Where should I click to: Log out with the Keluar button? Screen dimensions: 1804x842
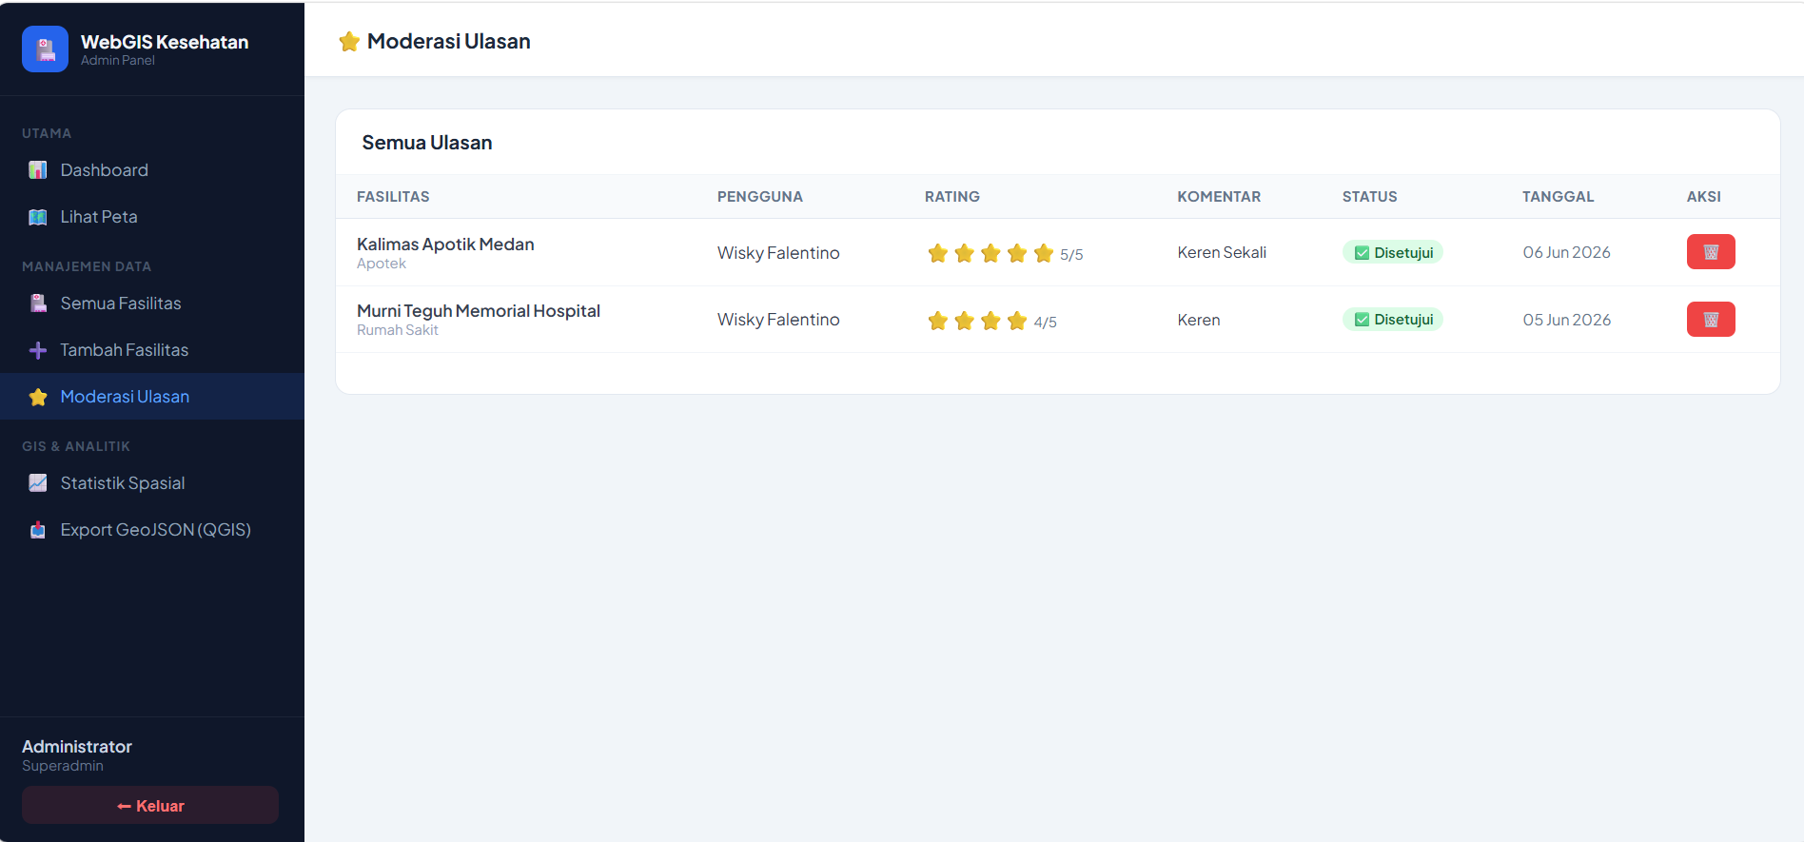tap(150, 805)
